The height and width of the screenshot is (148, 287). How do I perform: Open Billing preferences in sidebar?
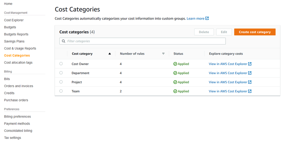[17, 116]
